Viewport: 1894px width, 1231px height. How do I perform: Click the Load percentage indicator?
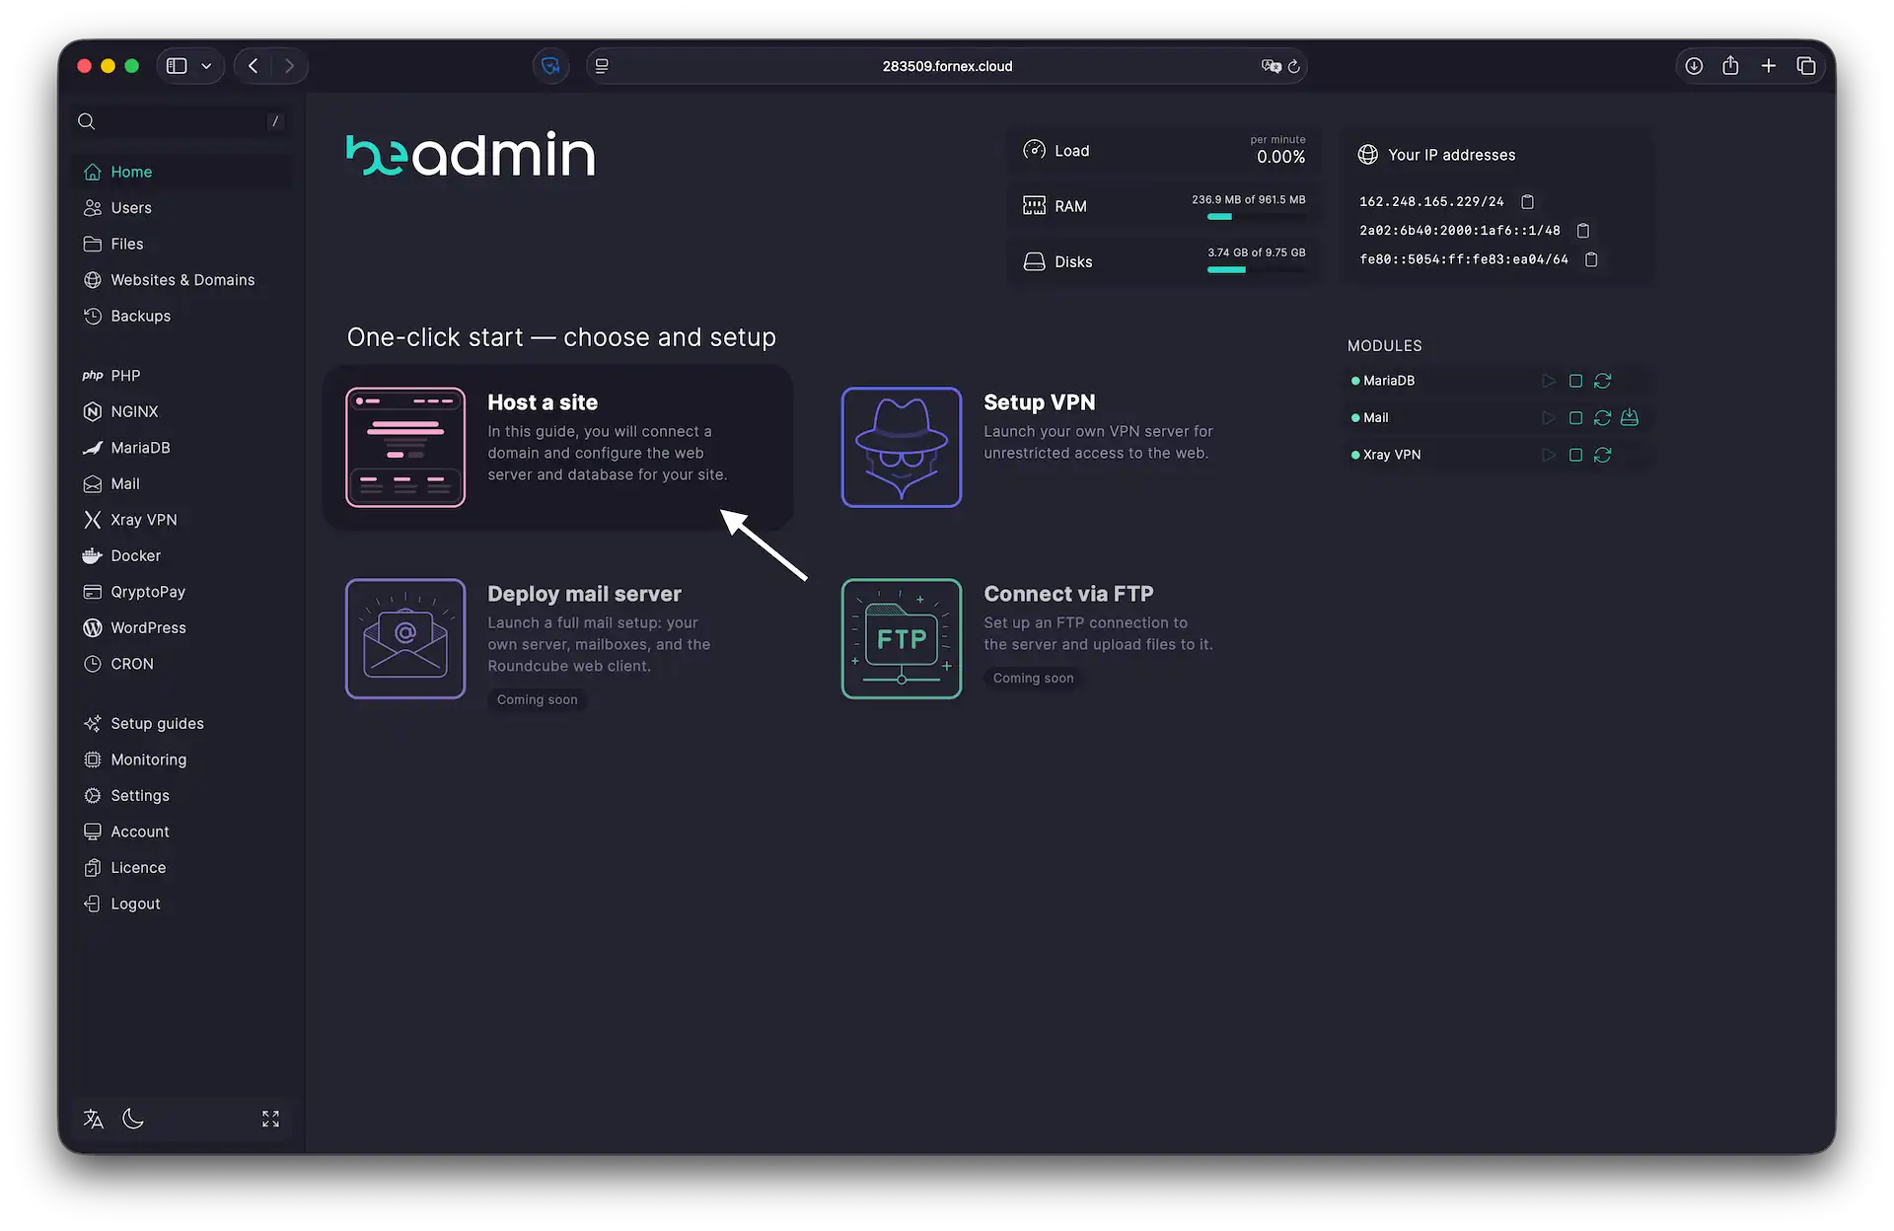(x=1279, y=157)
